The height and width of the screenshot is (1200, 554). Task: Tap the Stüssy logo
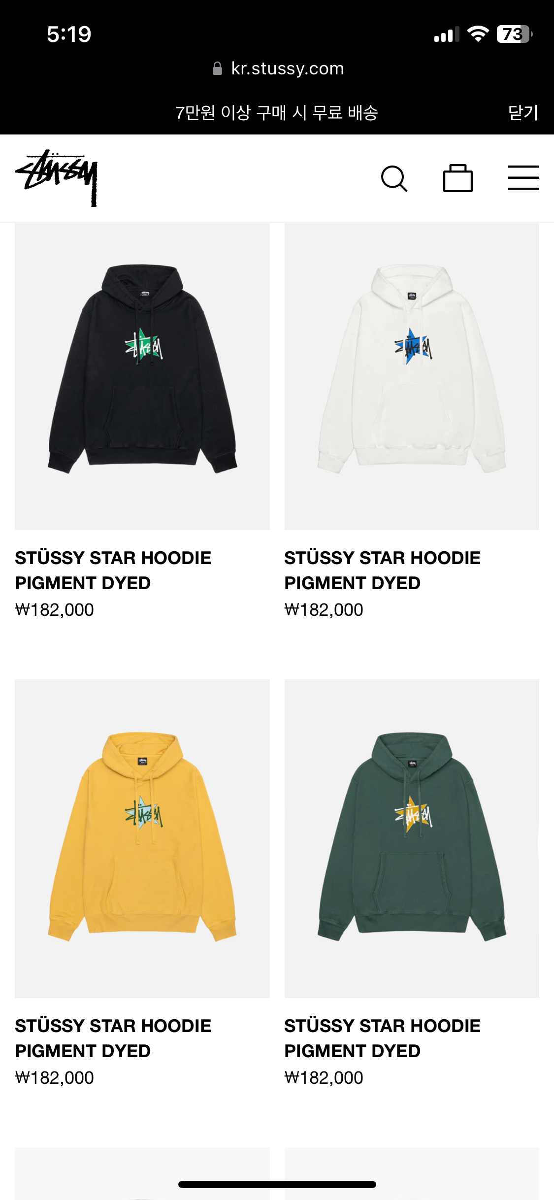57,178
